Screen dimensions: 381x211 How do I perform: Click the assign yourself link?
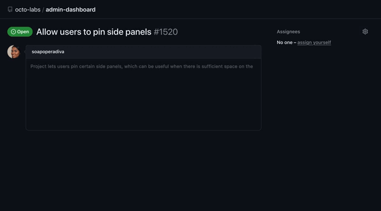tap(314, 43)
